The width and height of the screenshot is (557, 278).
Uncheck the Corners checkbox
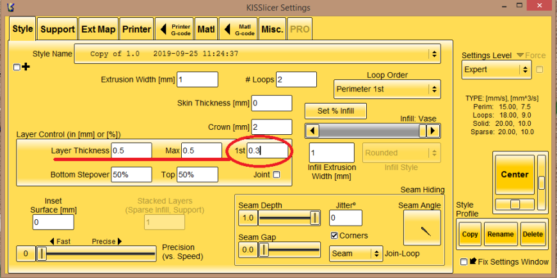point(334,235)
